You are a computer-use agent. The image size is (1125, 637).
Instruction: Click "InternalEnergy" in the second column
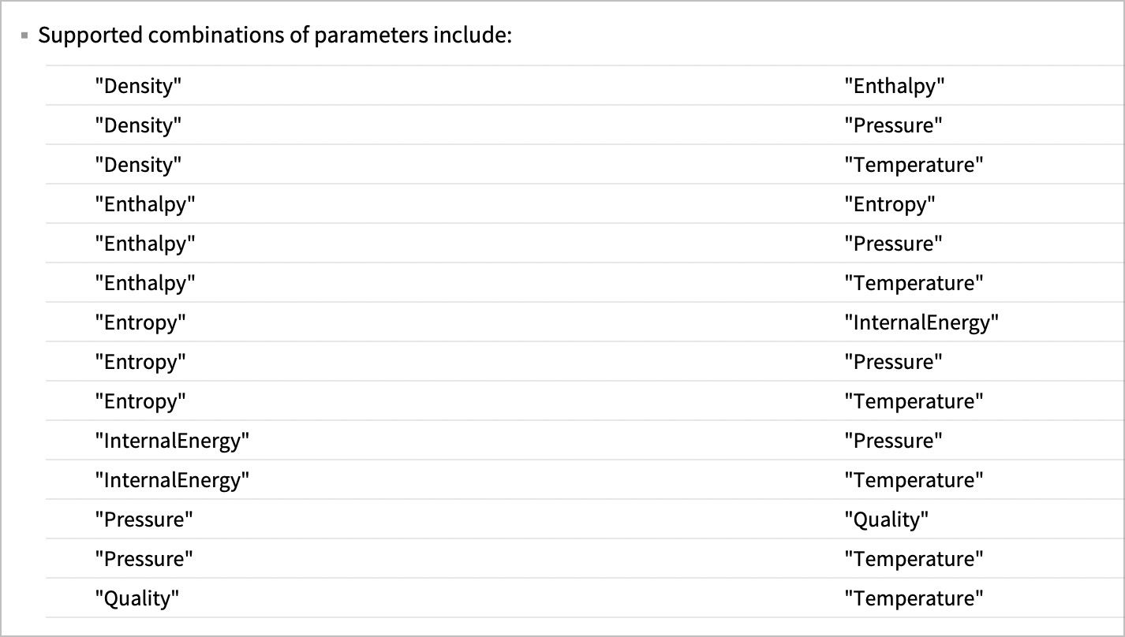(x=921, y=322)
